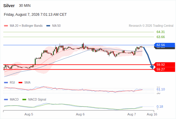Click the Aug 7 date axis label

[132, 114]
